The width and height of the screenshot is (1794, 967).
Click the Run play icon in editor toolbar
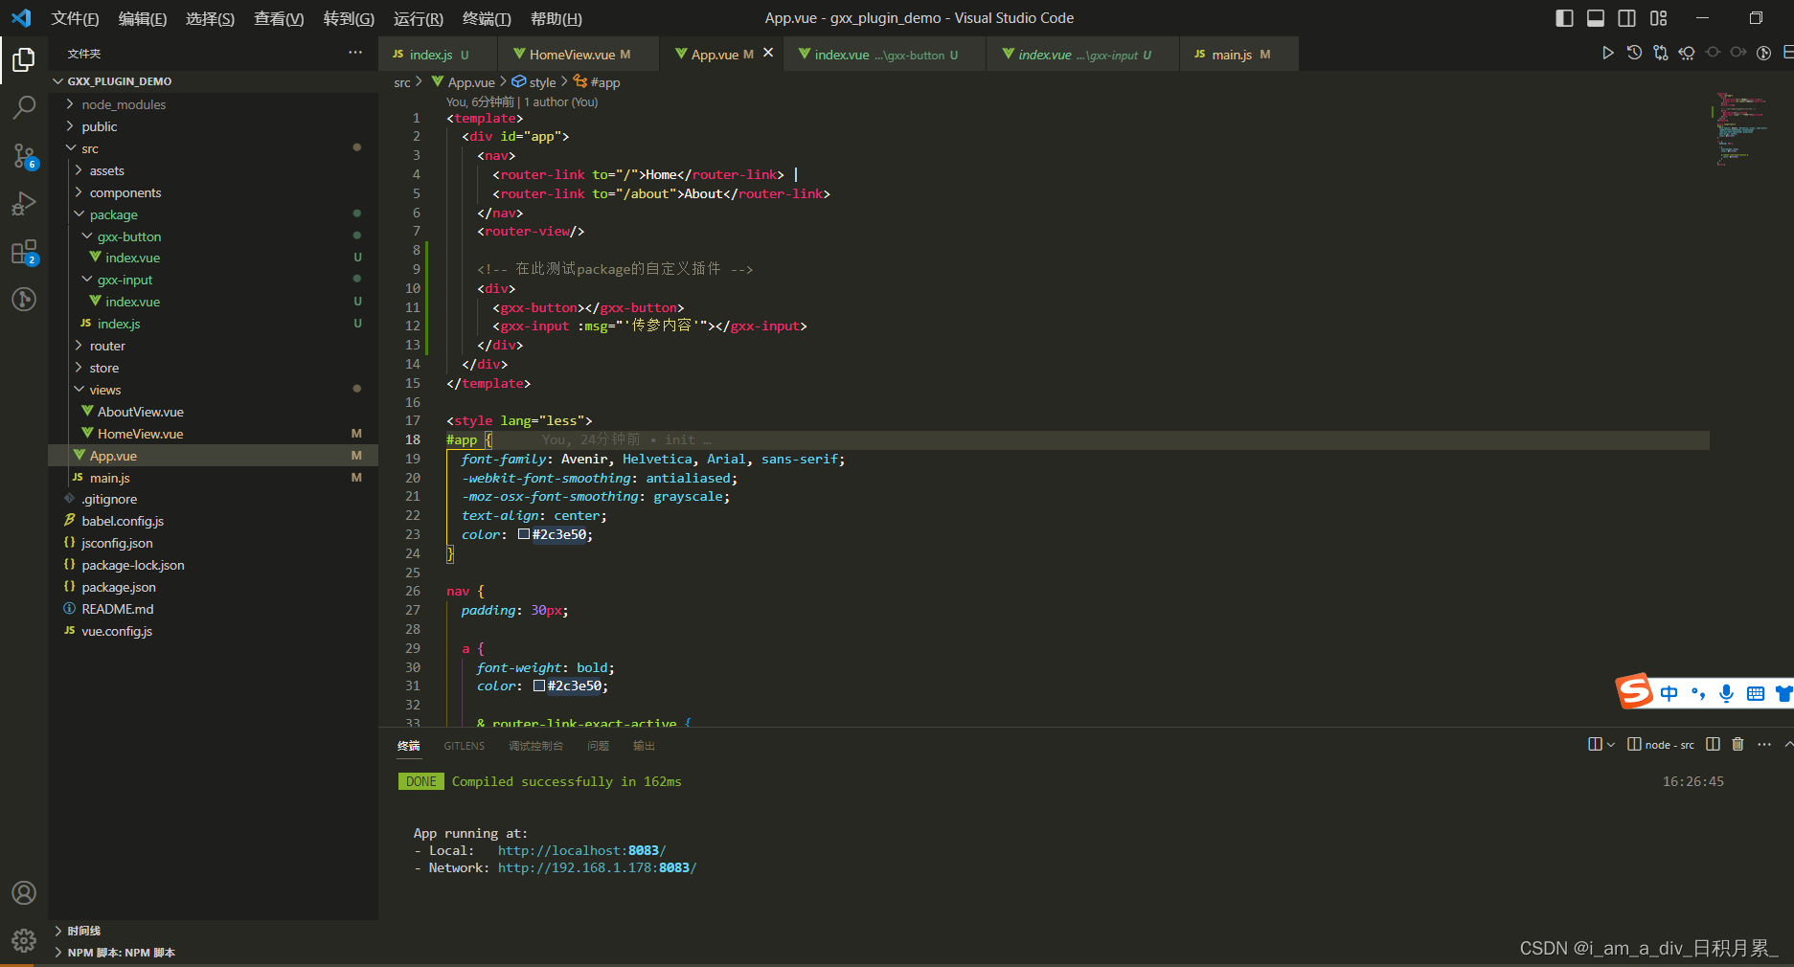coord(1608,53)
